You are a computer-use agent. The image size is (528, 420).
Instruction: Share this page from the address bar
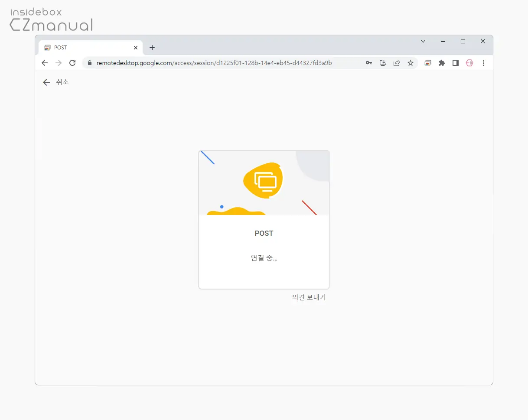(x=397, y=63)
